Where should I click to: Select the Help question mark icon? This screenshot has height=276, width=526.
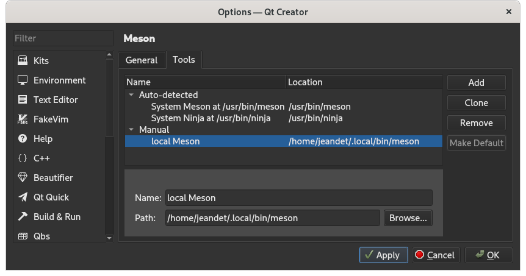pyautogui.click(x=23, y=139)
